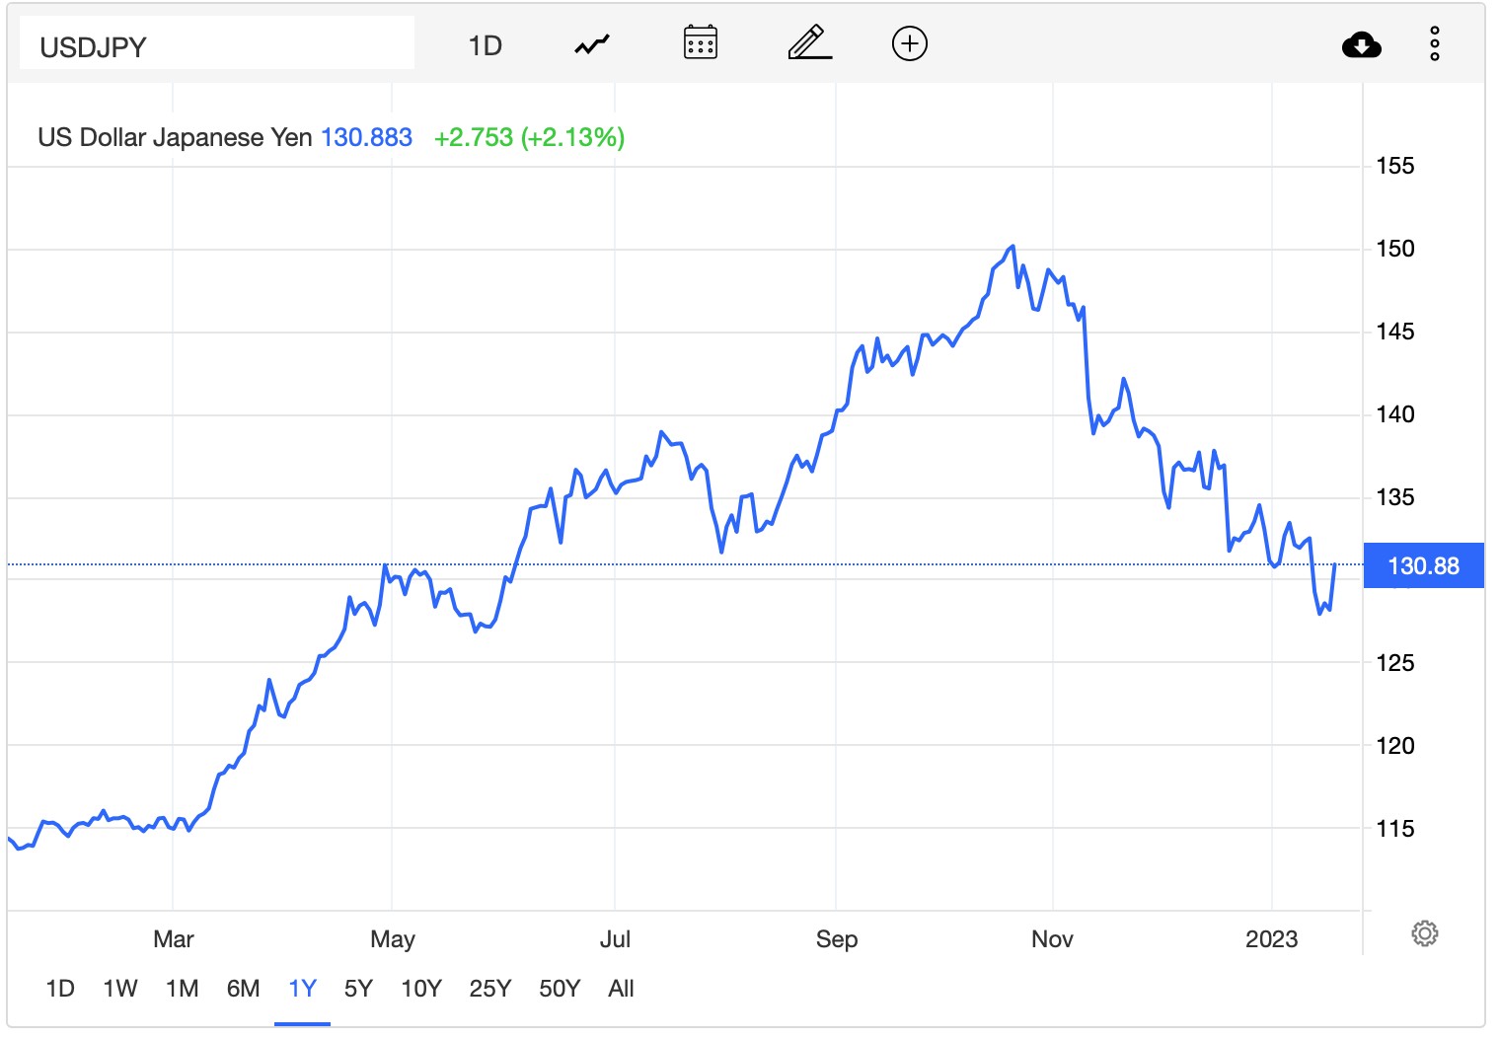Image resolution: width=1500 pixels, height=1040 pixels.
Task: Switch to the 1D time range
Action: pyautogui.click(x=60, y=989)
